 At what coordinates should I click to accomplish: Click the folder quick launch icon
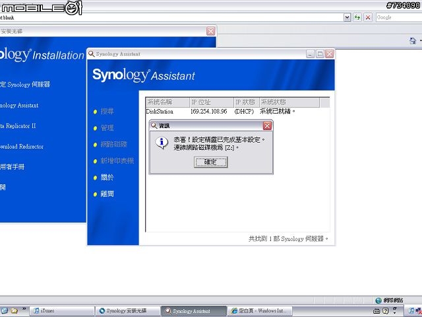tap(15, 311)
